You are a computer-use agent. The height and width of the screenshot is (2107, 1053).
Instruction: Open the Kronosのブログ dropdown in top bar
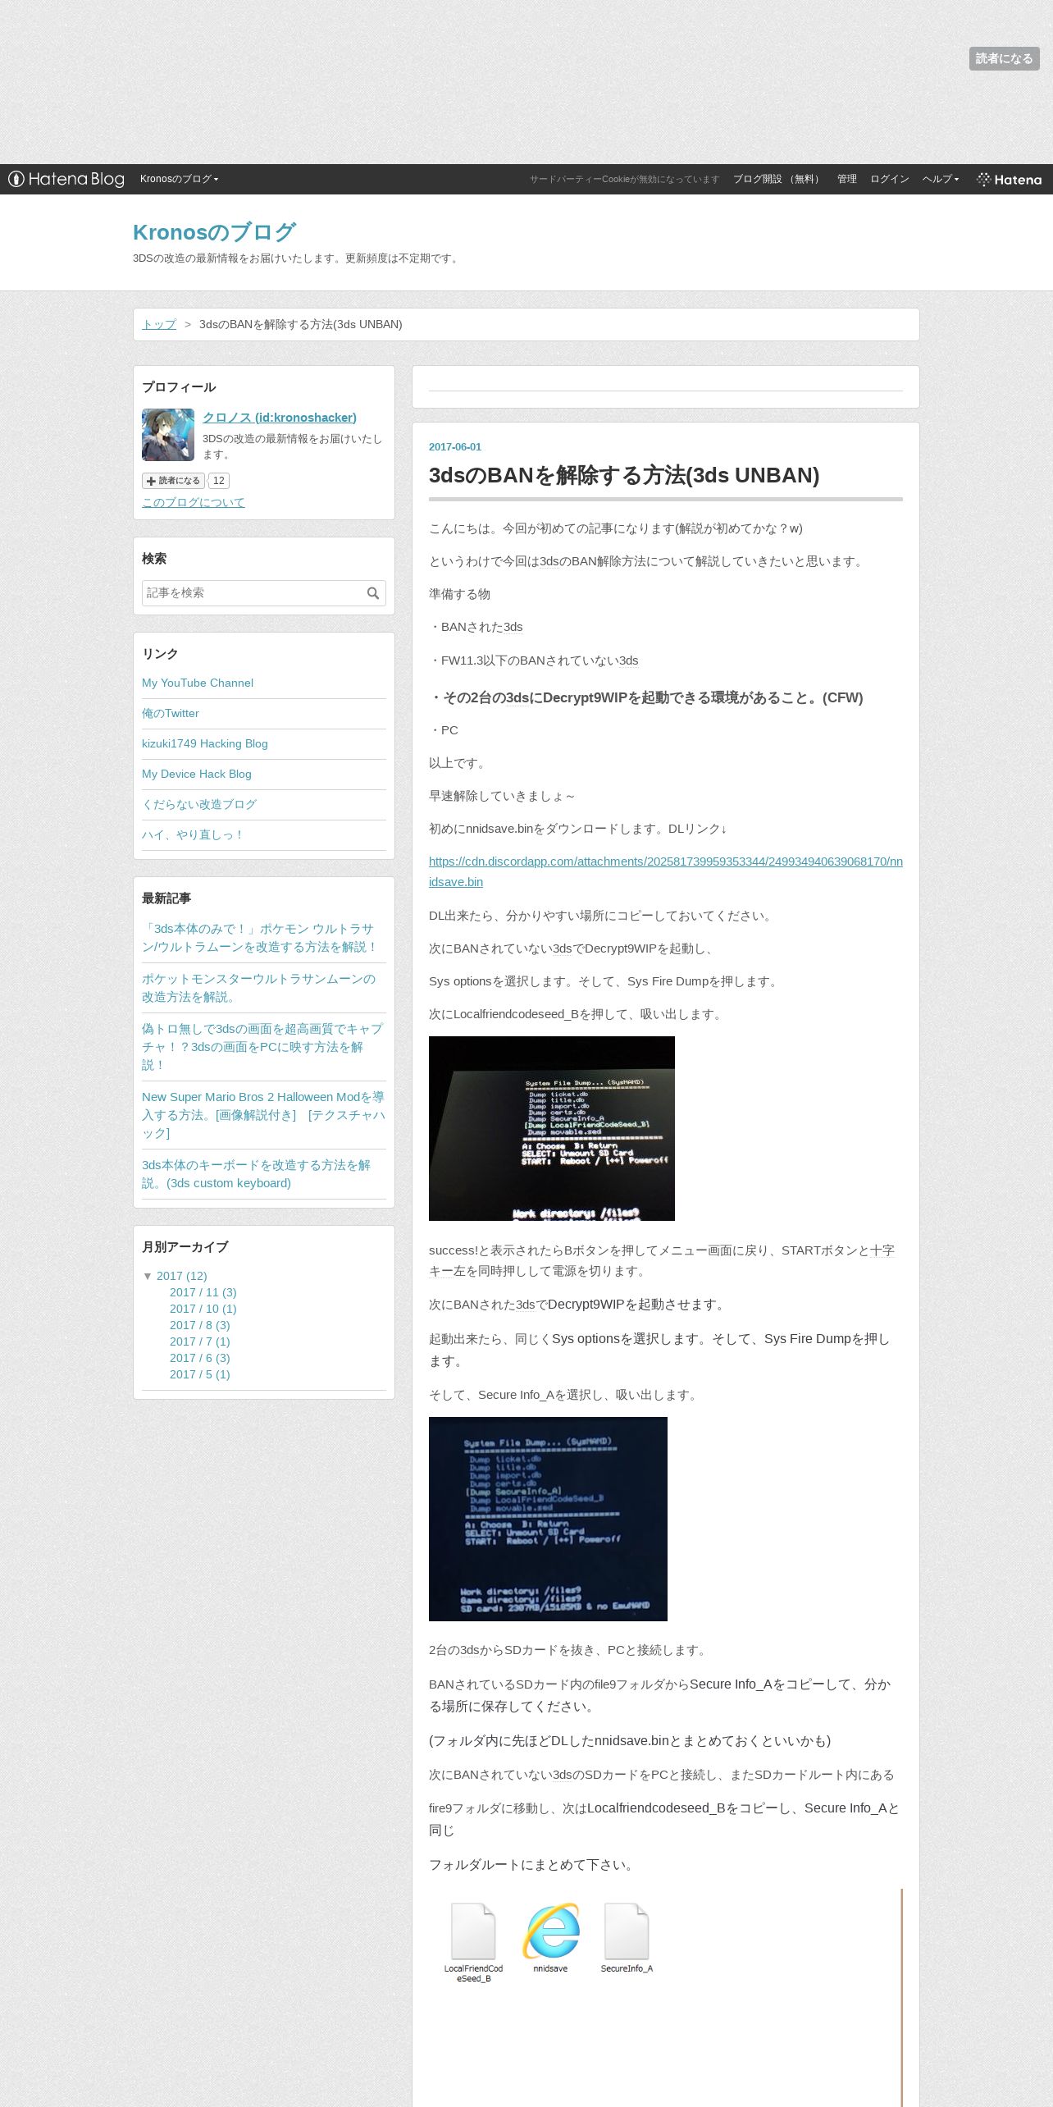180,179
